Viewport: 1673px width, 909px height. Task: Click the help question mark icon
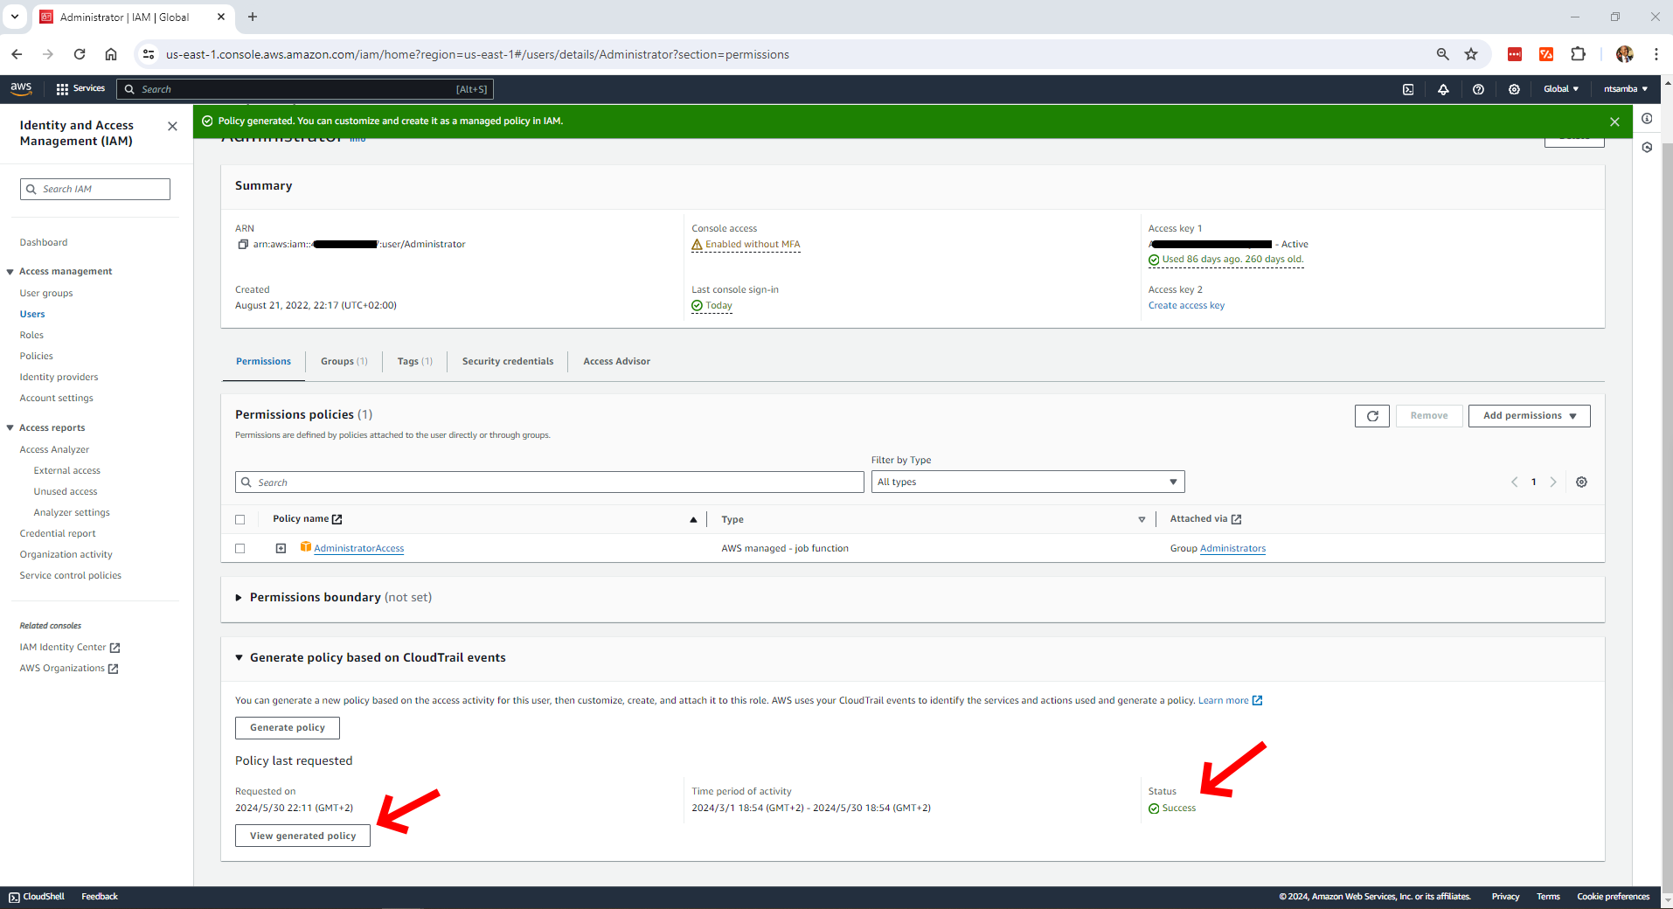(1478, 89)
